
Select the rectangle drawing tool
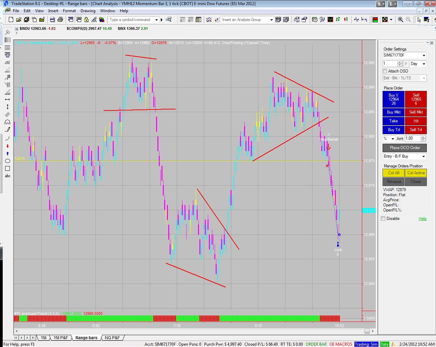click(7, 168)
